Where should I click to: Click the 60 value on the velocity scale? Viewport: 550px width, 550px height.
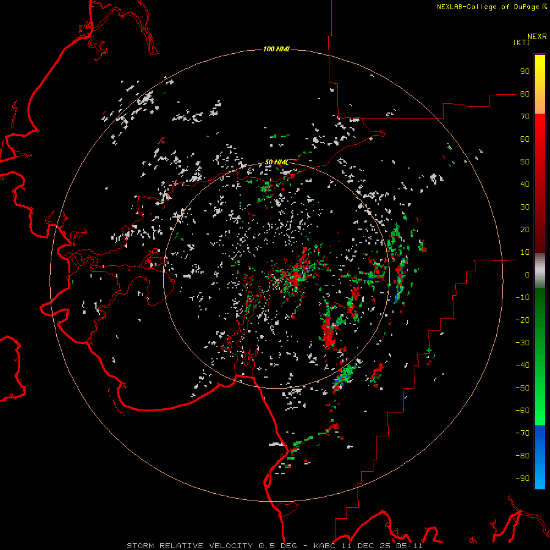pyautogui.click(x=525, y=139)
